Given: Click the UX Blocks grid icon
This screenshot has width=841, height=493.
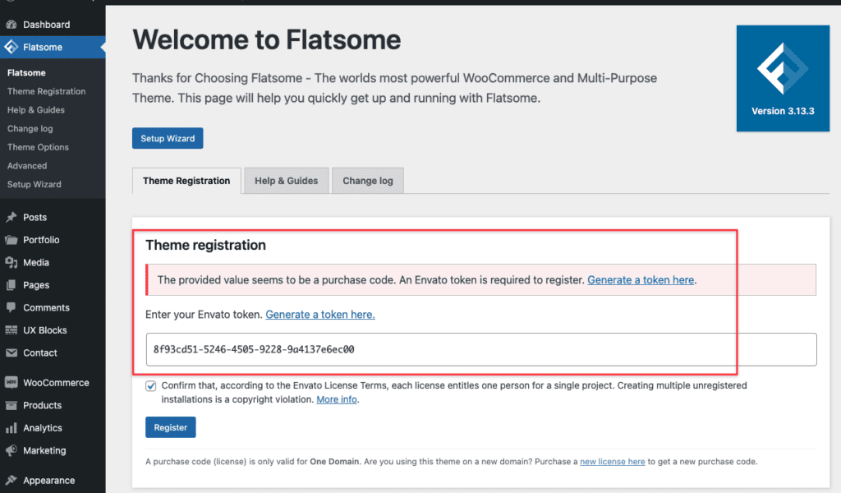Looking at the screenshot, I should point(11,330).
